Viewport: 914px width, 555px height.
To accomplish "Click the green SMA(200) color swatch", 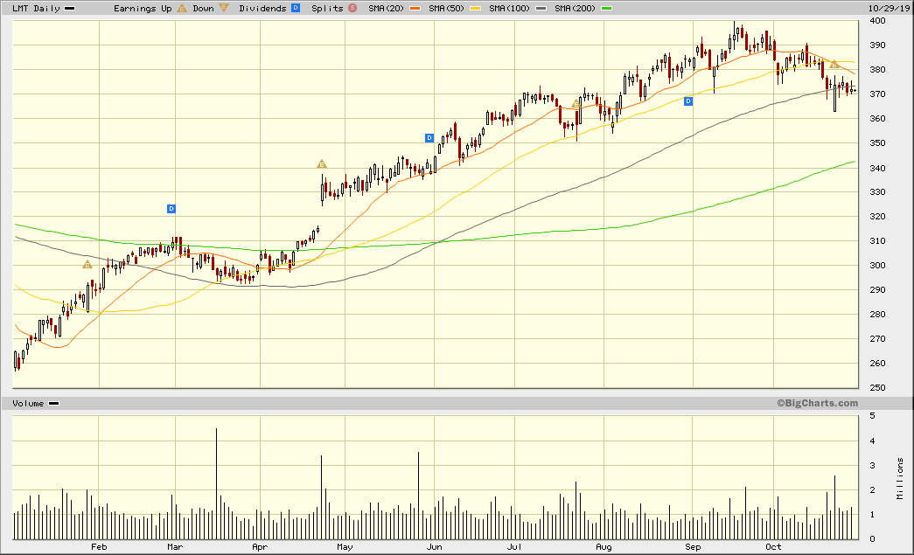I will [x=606, y=8].
